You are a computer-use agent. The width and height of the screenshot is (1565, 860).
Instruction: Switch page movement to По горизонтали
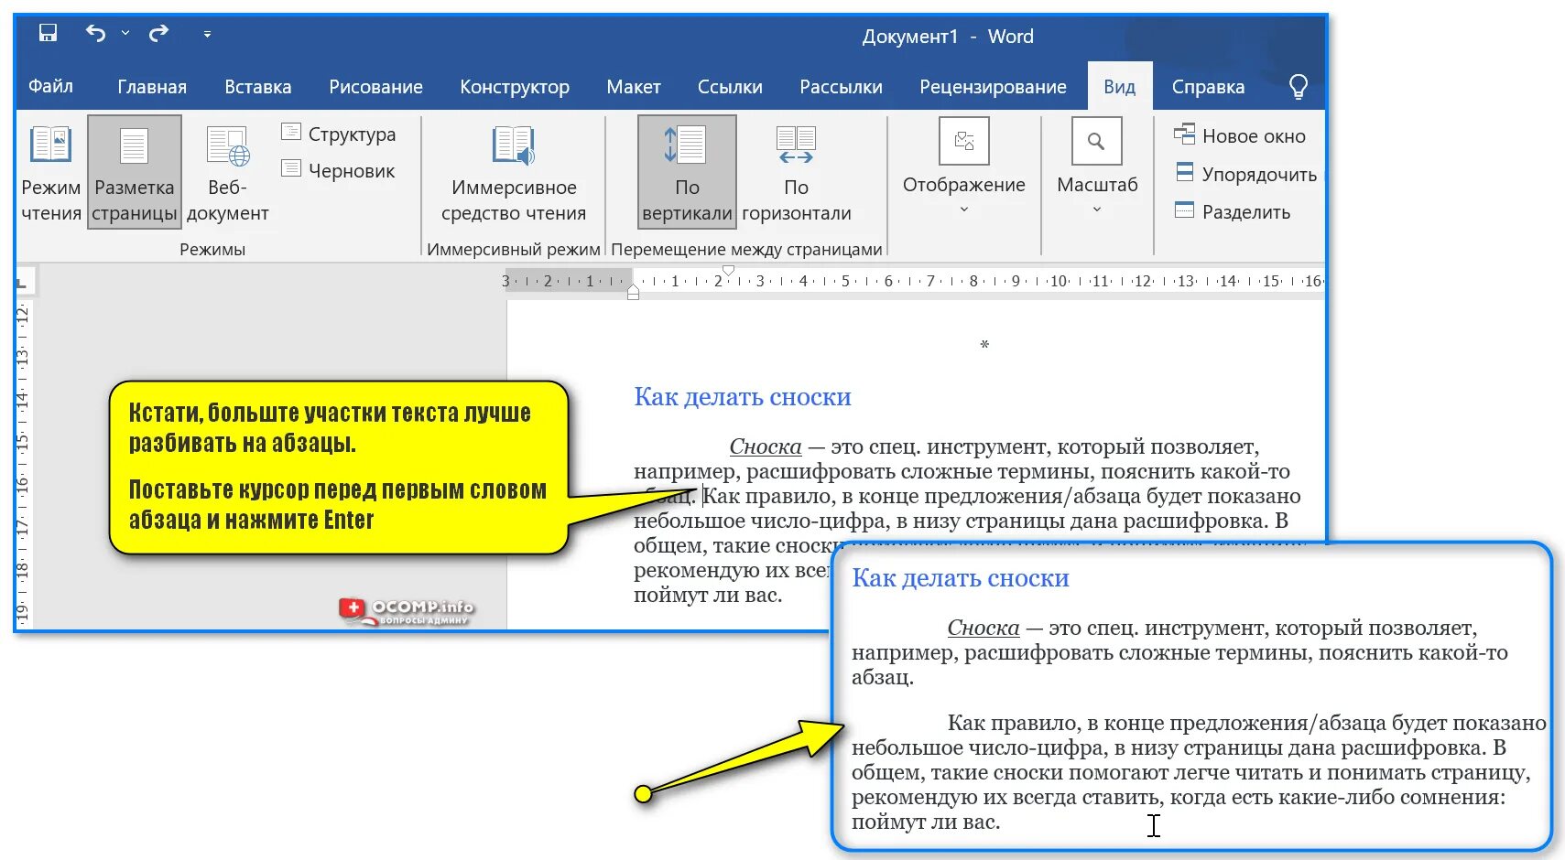click(797, 172)
